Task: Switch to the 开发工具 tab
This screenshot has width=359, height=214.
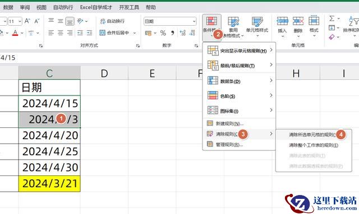Action: (129, 7)
